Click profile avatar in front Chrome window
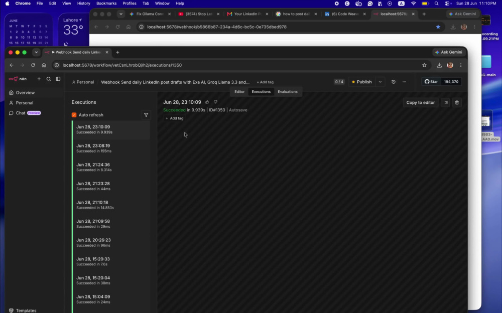The image size is (502, 313). tap(450, 65)
